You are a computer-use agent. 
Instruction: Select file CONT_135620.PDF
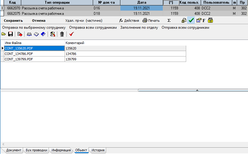pos(34,48)
